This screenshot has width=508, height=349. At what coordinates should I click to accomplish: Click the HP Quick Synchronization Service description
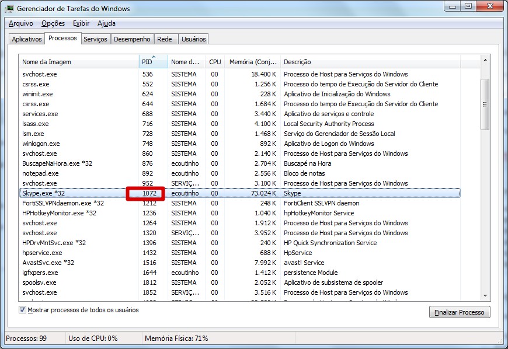(x=330, y=243)
